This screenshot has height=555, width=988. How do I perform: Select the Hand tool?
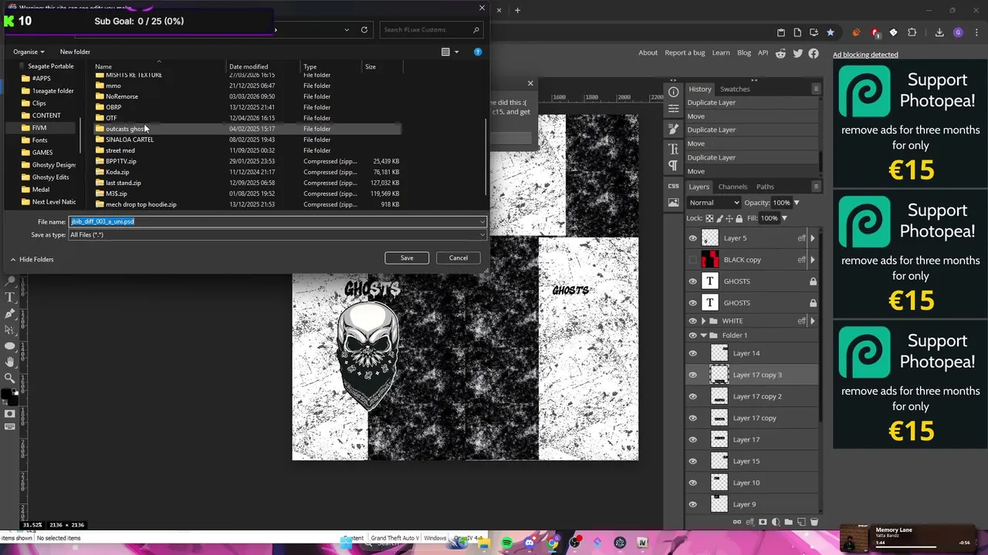pos(10,362)
